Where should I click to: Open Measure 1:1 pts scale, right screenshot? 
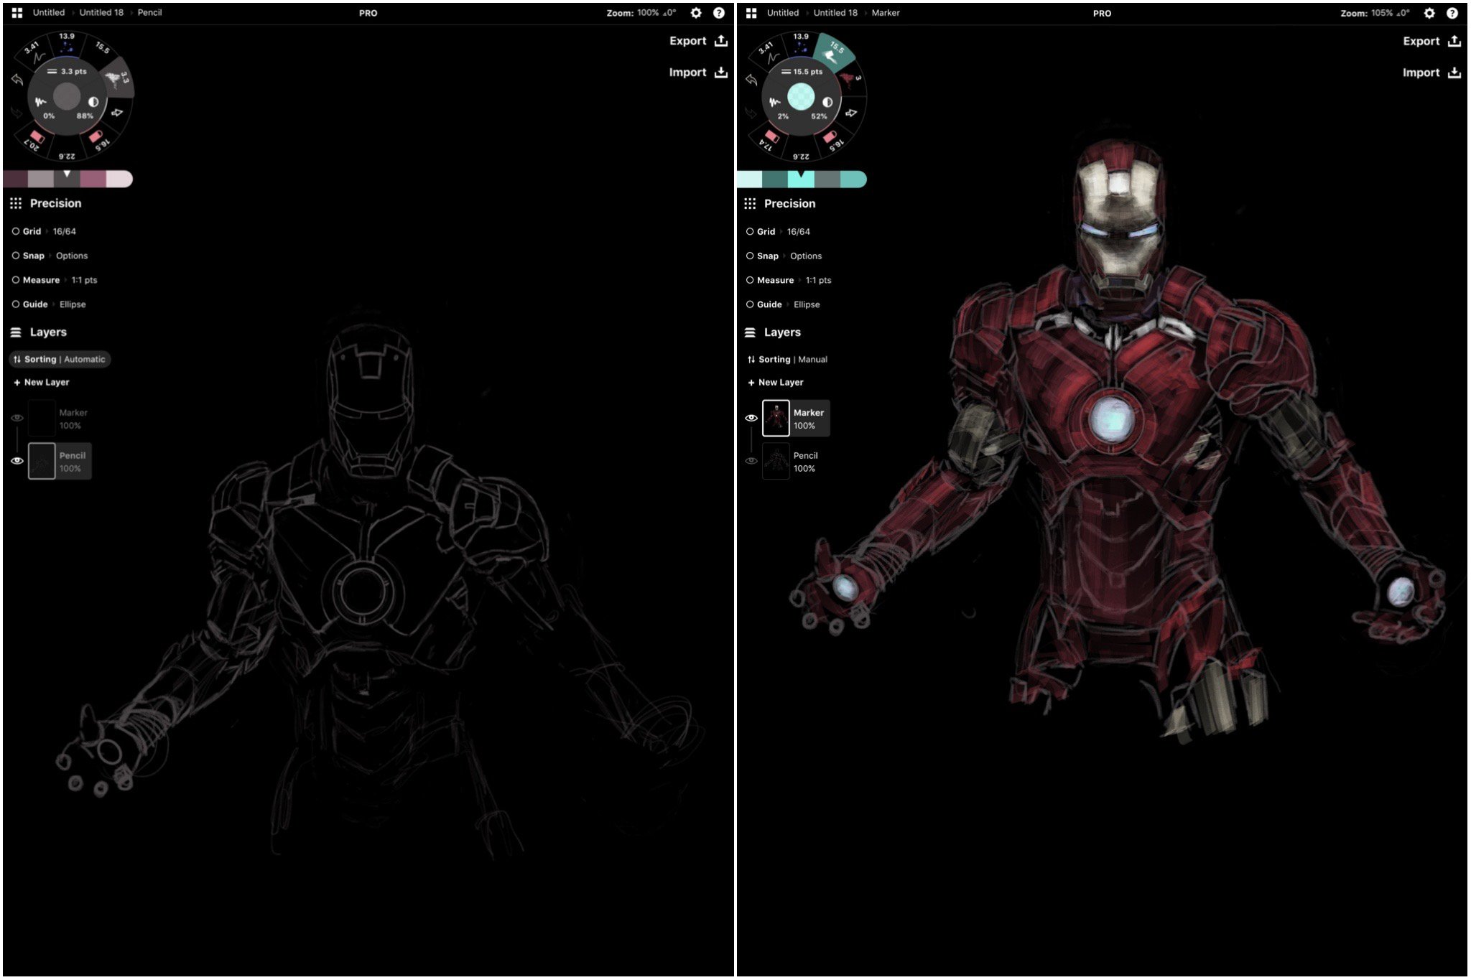pos(818,280)
